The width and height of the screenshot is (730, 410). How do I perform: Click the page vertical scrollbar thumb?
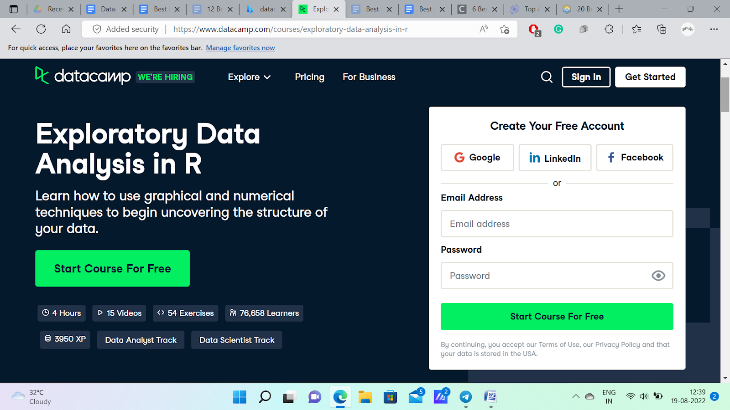(725, 95)
